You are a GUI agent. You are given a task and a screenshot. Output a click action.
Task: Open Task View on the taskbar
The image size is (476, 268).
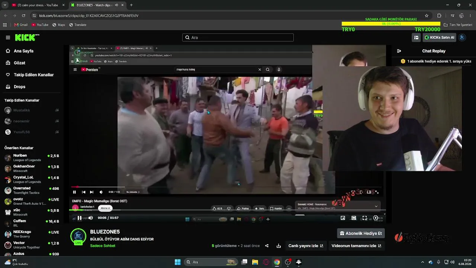(x=244, y=262)
